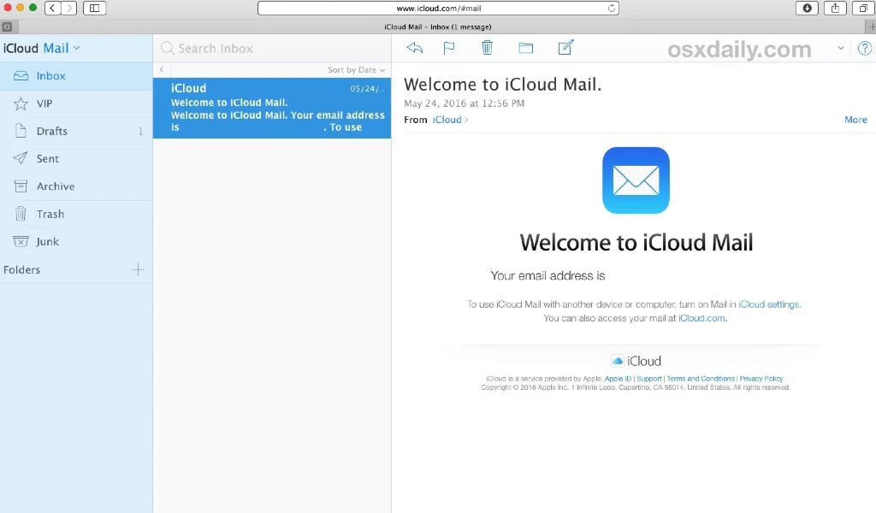Flag the message with the flag icon
The image size is (876, 513).
448,48
